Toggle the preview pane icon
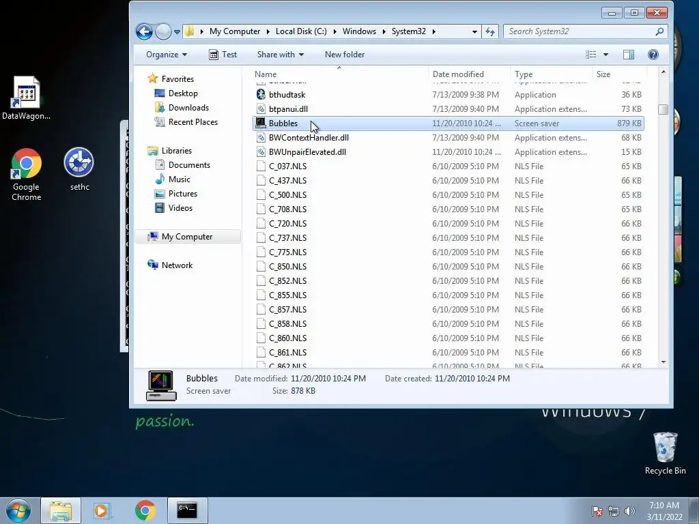The width and height of the screenshot is (699, 524). click(629, 55)
